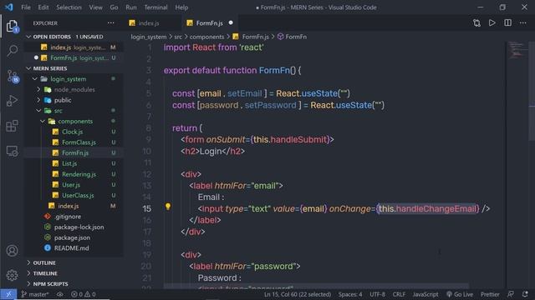Click Go Live in the status bar
The image size is (535, 300).
click(460, 294)
